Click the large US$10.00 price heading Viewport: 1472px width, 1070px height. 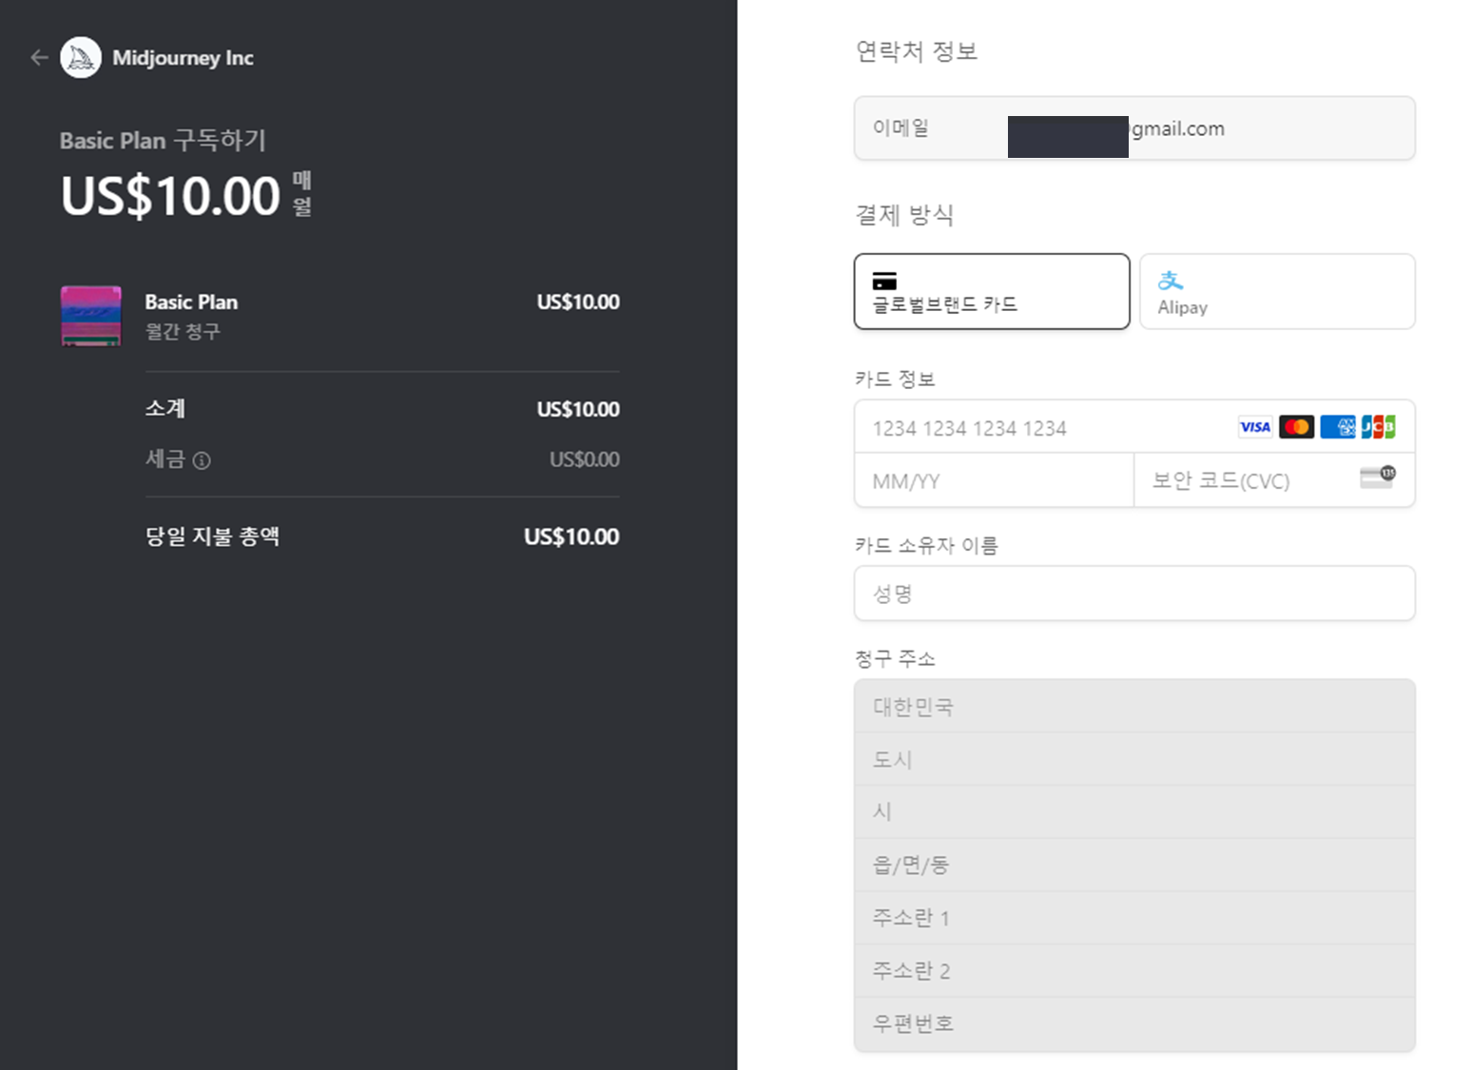[170, 196]
